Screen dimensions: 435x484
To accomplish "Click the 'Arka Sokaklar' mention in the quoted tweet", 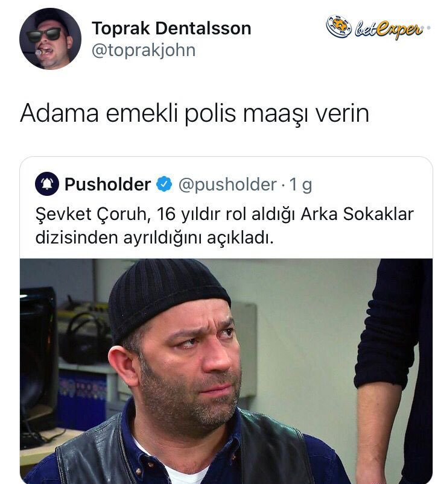I will pos(357,214).
